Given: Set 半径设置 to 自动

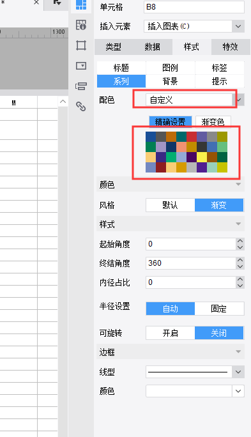Looking at the screenshot, I should [x=171, y=309].
